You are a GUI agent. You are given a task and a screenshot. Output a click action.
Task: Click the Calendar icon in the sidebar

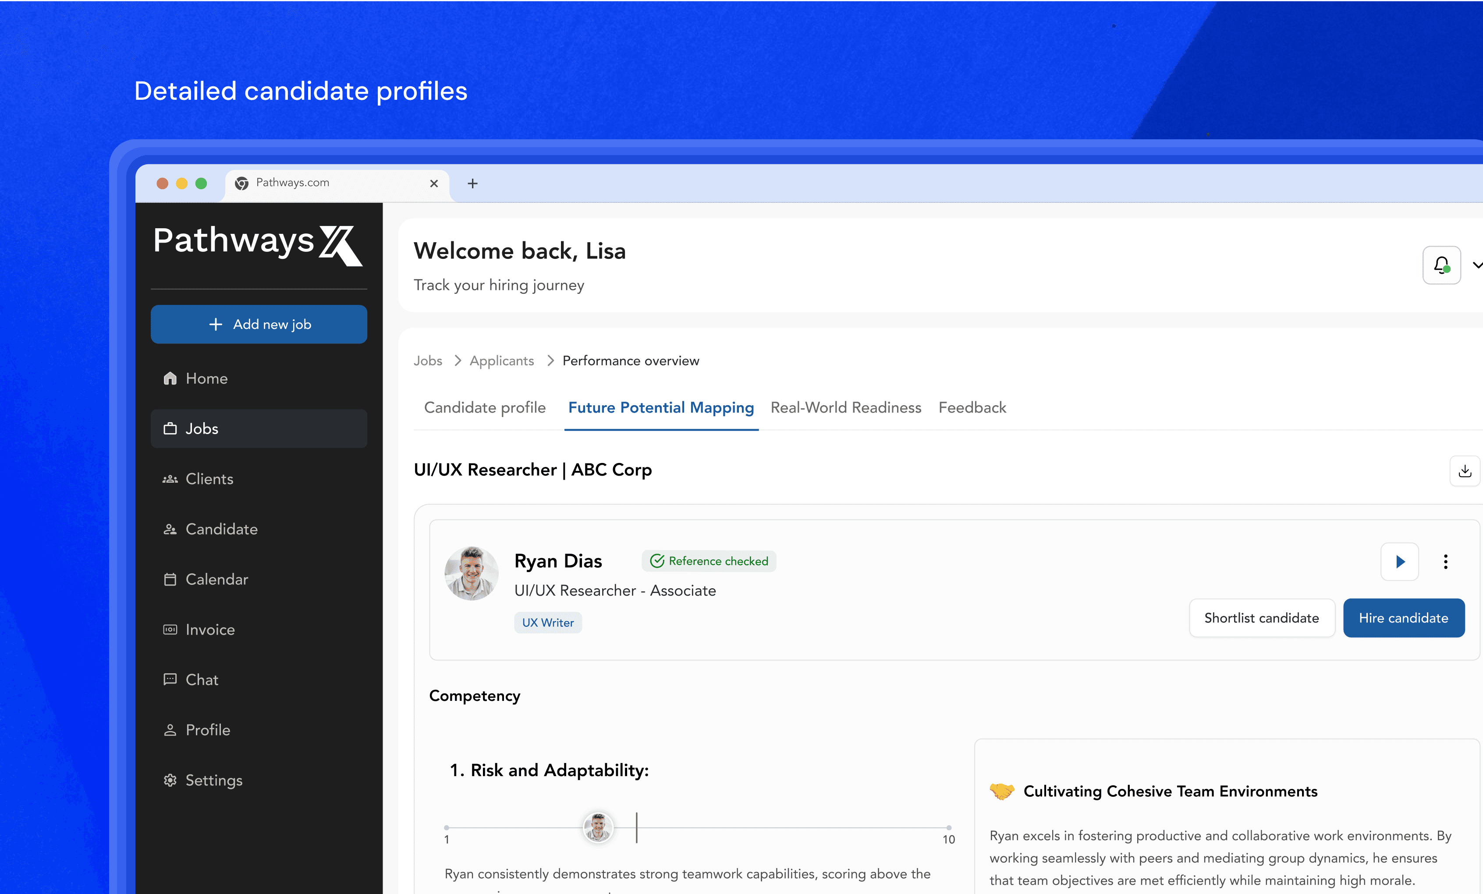(x=170, y=580)
